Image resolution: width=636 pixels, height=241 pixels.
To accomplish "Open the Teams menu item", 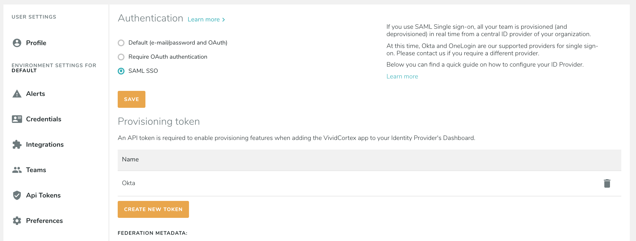I will pos(36,170).
